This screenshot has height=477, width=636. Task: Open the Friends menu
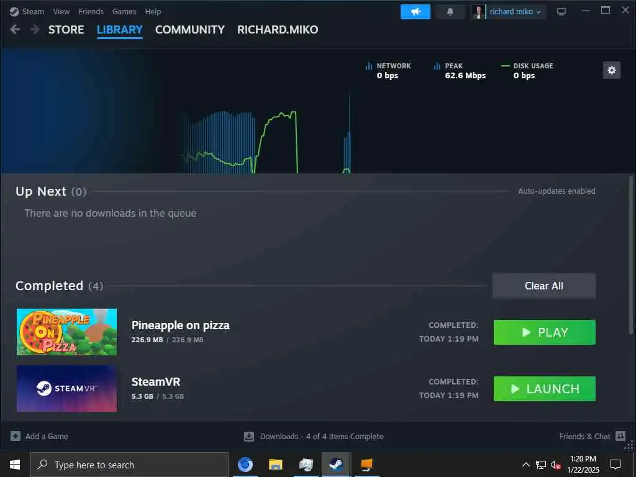click(91, 12)
